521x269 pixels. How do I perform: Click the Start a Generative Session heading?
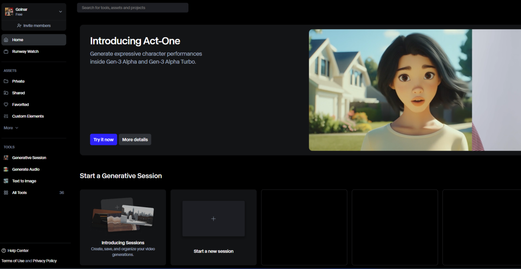[x=121, y=176]
